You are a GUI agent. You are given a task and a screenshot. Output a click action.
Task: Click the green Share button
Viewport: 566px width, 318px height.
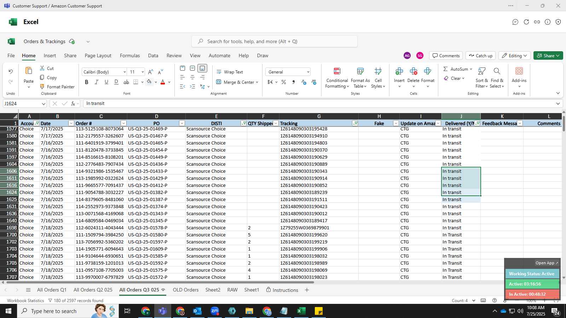click(548, 55)
